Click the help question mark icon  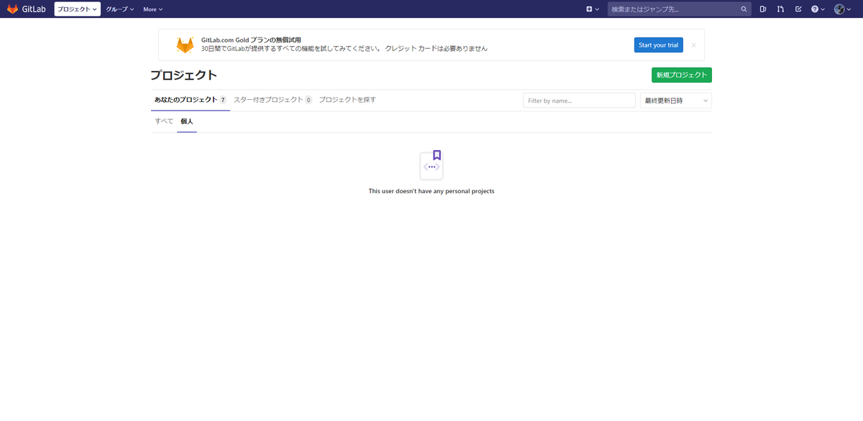coord(816,9)
